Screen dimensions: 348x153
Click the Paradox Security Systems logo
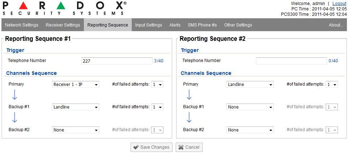[x=64, y=8]
